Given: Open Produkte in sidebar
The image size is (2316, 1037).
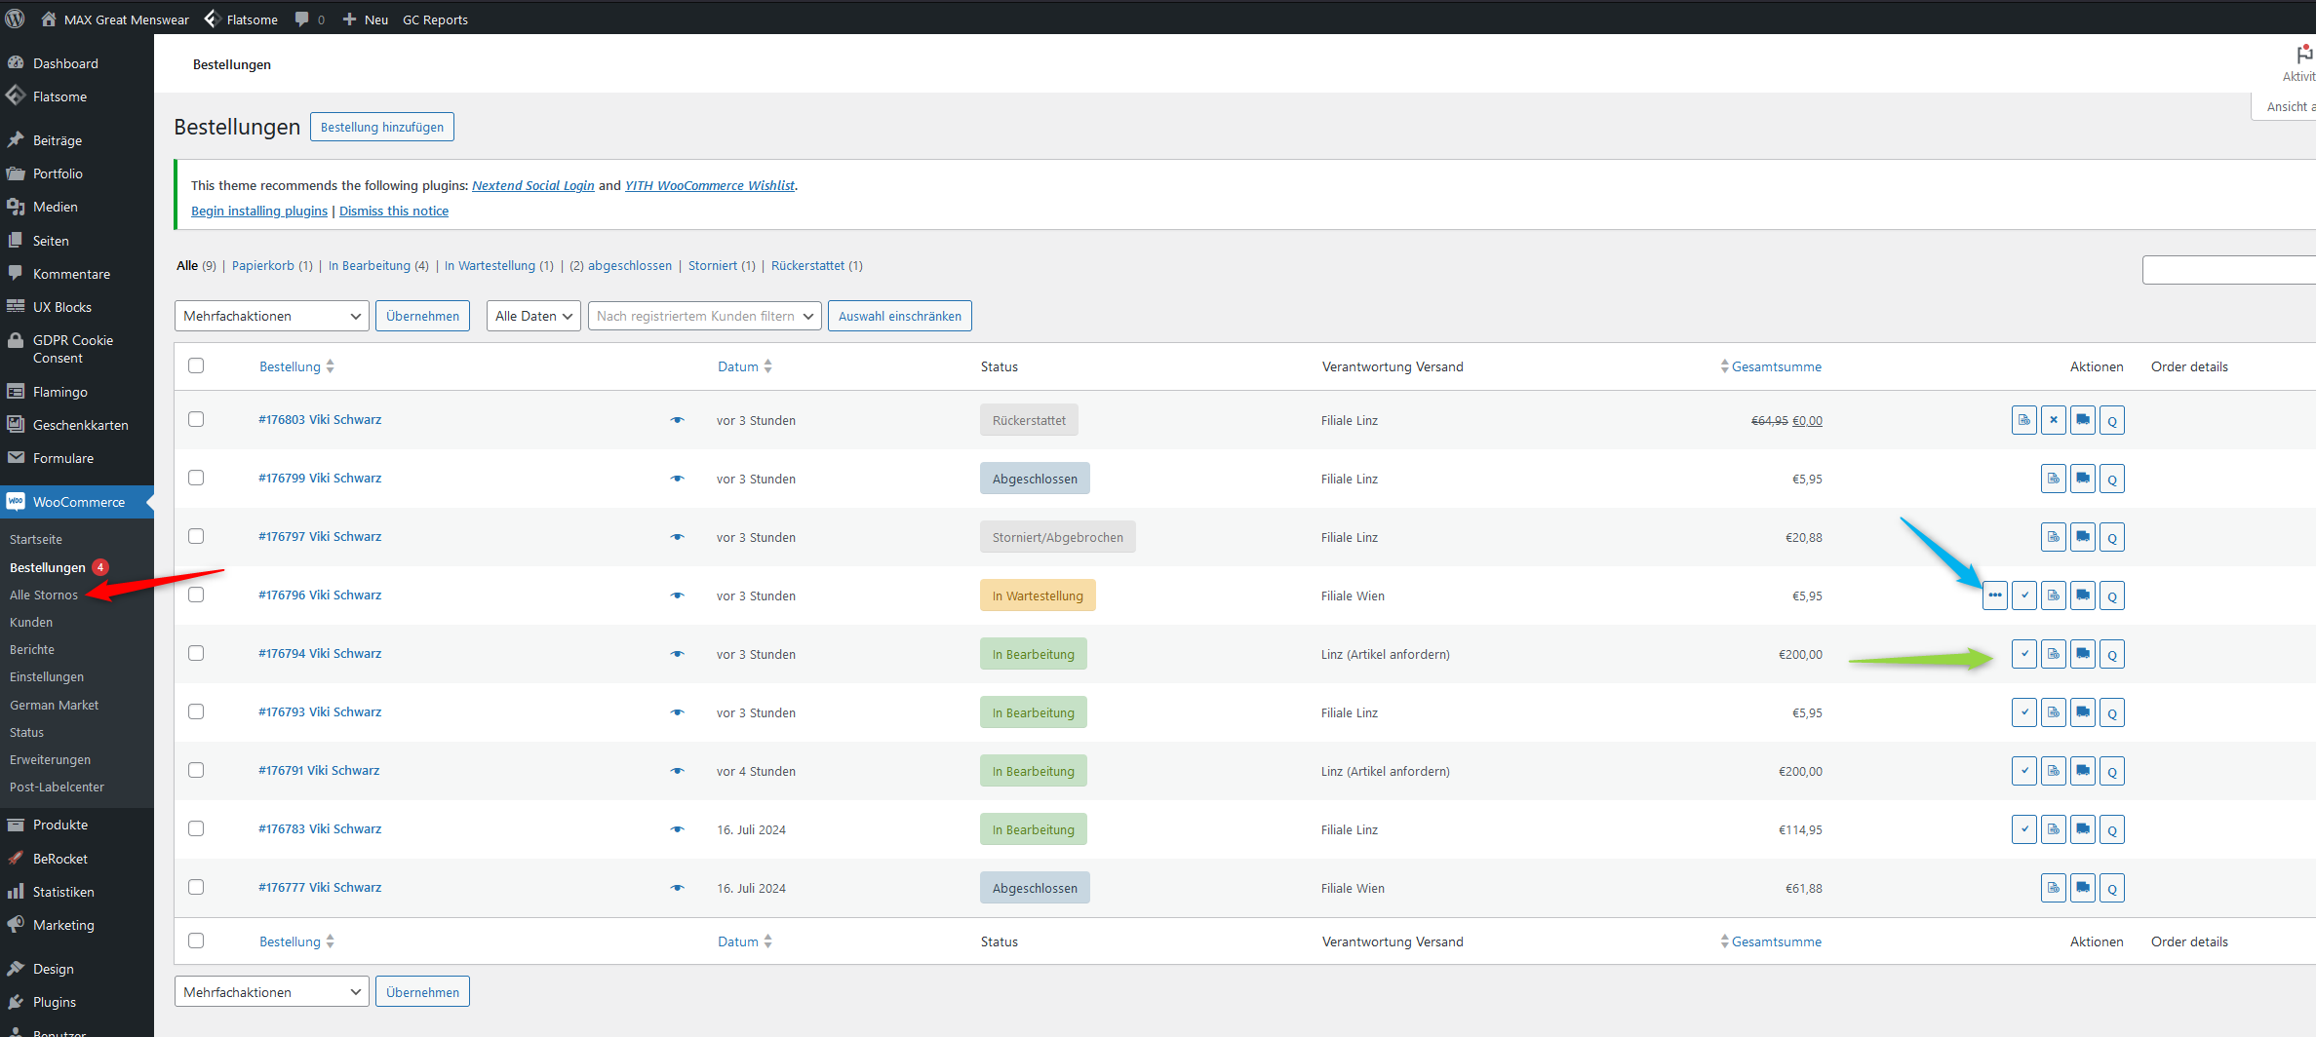Looking at the screenshot, I should tap(60, 825).
